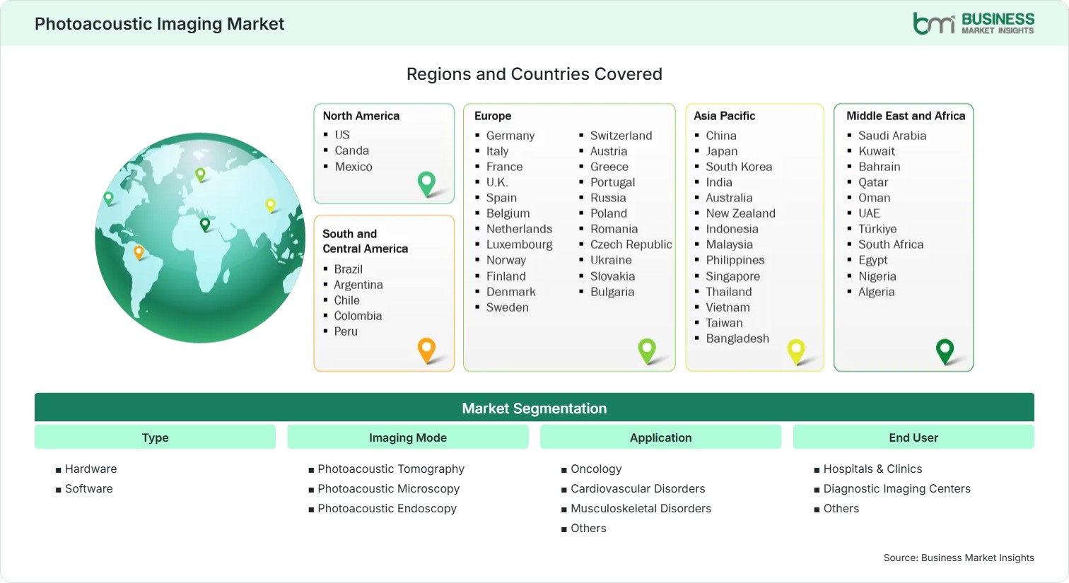Viewport: 1069px width, 583px height.
Task: Click Sweden in the Europe list
Action: pos(507,307)
